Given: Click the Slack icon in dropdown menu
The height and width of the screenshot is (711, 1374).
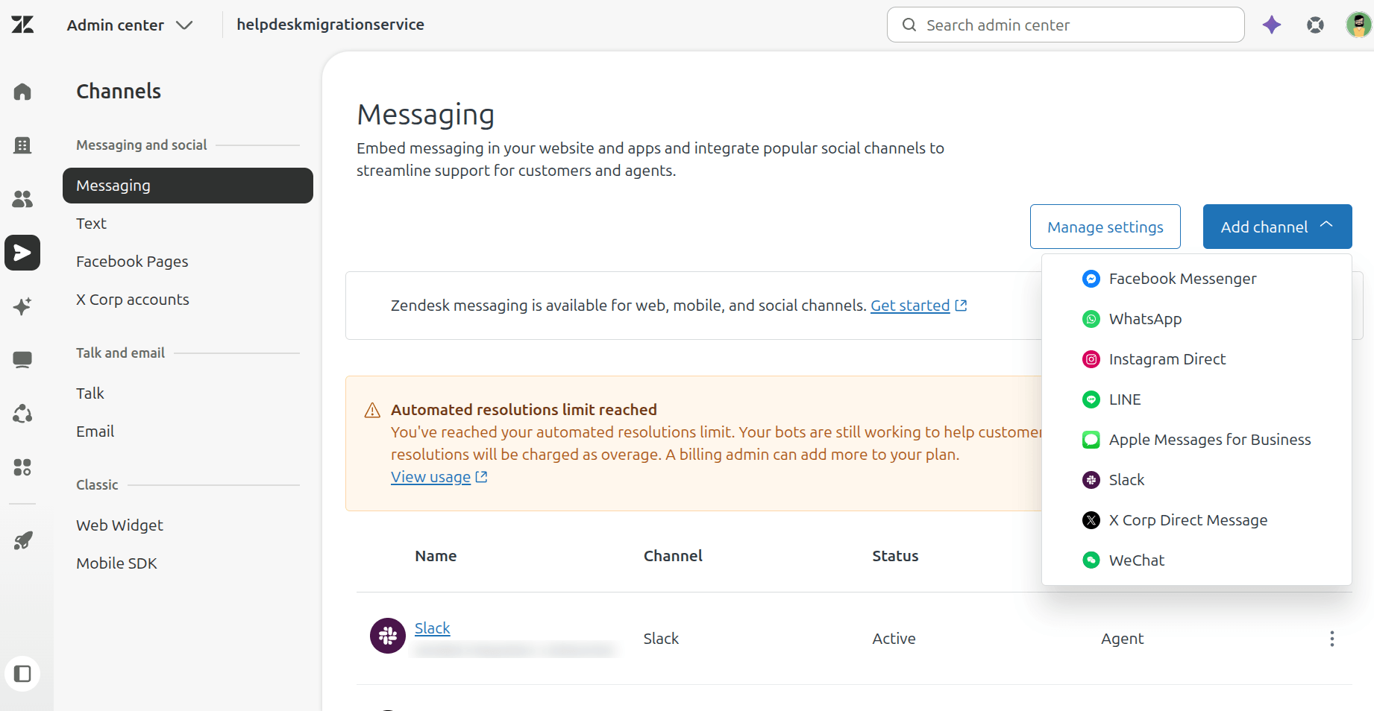Looking at the screenshot, I should click(1091, 480).
